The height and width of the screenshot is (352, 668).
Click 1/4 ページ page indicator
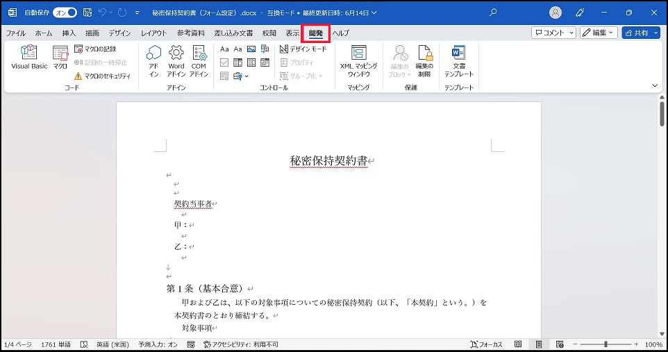coord(18,344)
